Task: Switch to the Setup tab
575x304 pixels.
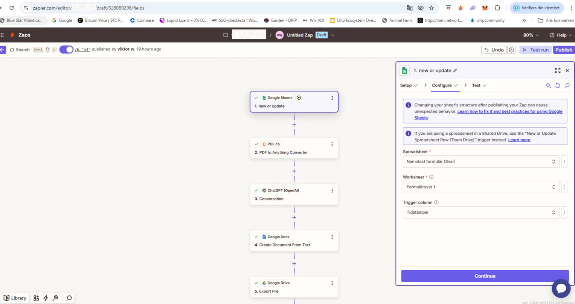Action: 406,85
